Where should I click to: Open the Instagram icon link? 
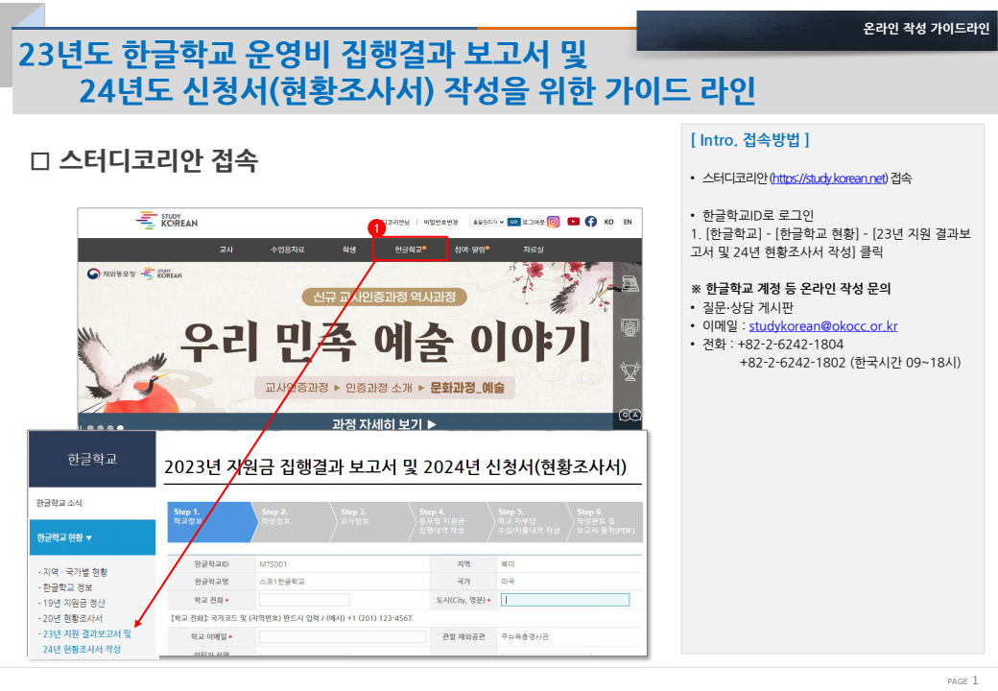[x=553, y=222]
